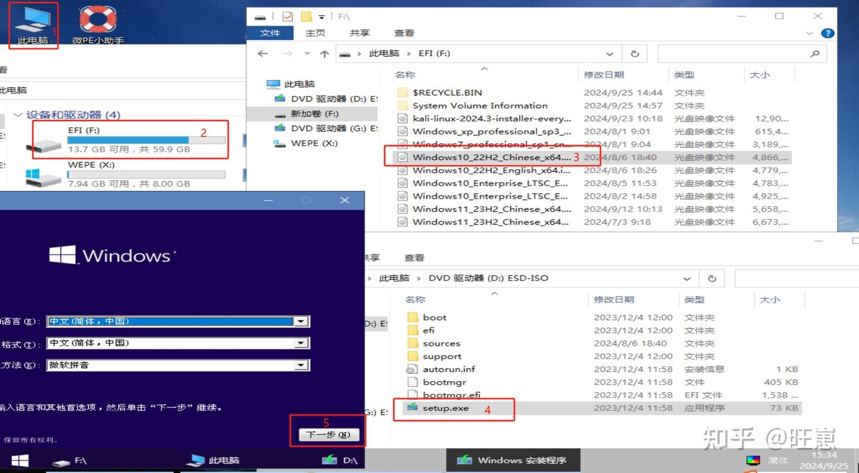Click the up-to-parent-folder arrow
Viewport: 859px width, 473px height.
click(324, 53)
